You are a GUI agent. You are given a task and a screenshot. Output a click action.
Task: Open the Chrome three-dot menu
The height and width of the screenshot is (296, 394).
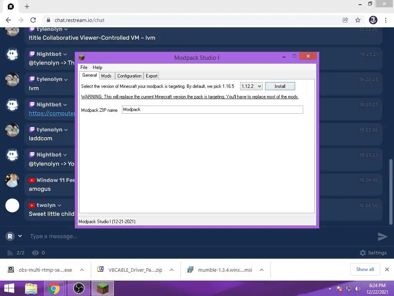[x=386, y=20]
